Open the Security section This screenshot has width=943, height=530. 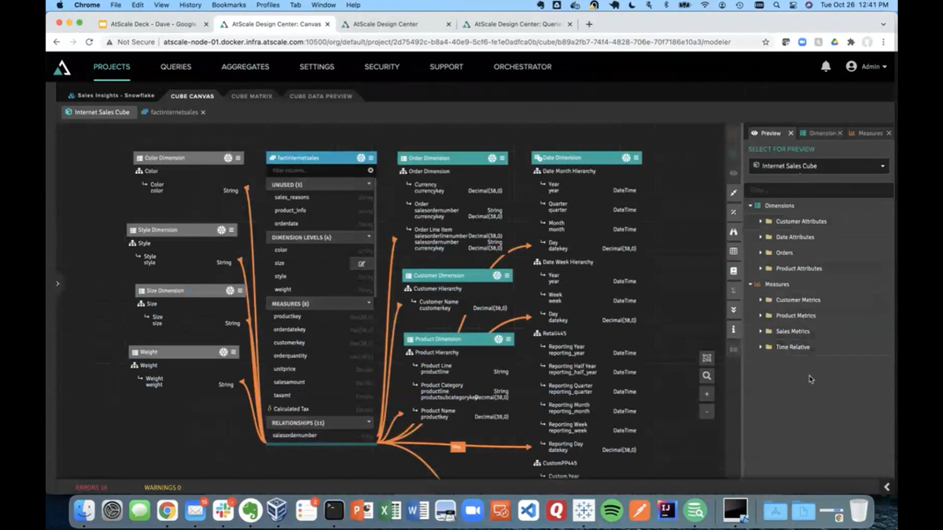(382, 66)
